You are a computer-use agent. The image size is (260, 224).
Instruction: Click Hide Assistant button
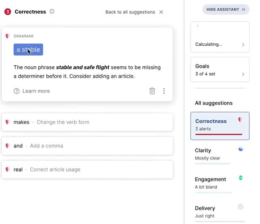[226, 10]
